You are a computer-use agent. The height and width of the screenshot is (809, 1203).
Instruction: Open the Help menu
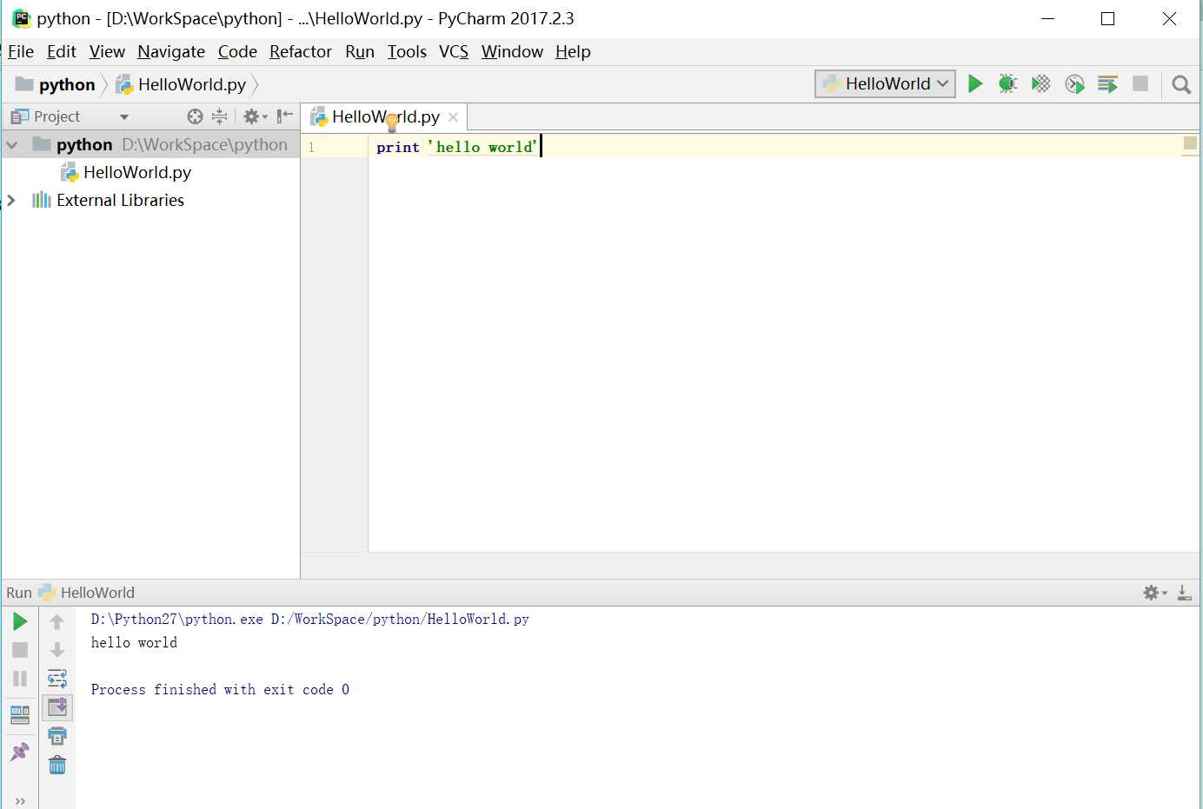coord(573,52)
